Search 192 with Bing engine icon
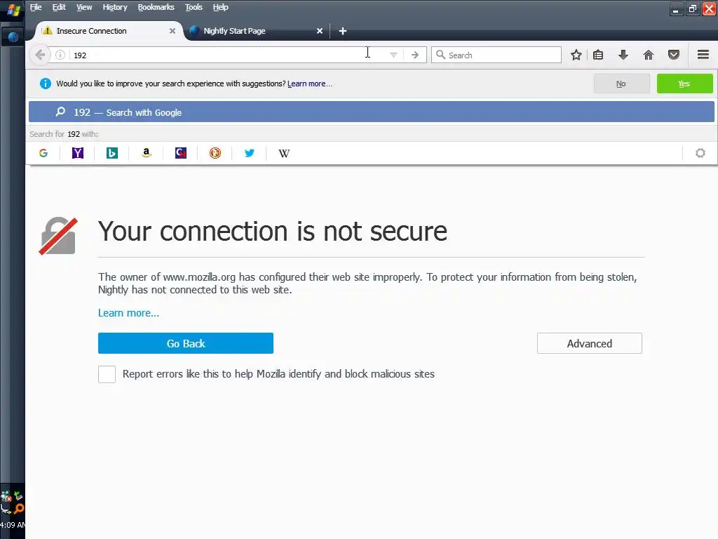The height and width of the screenshot is (539, 718). point(112,153)
